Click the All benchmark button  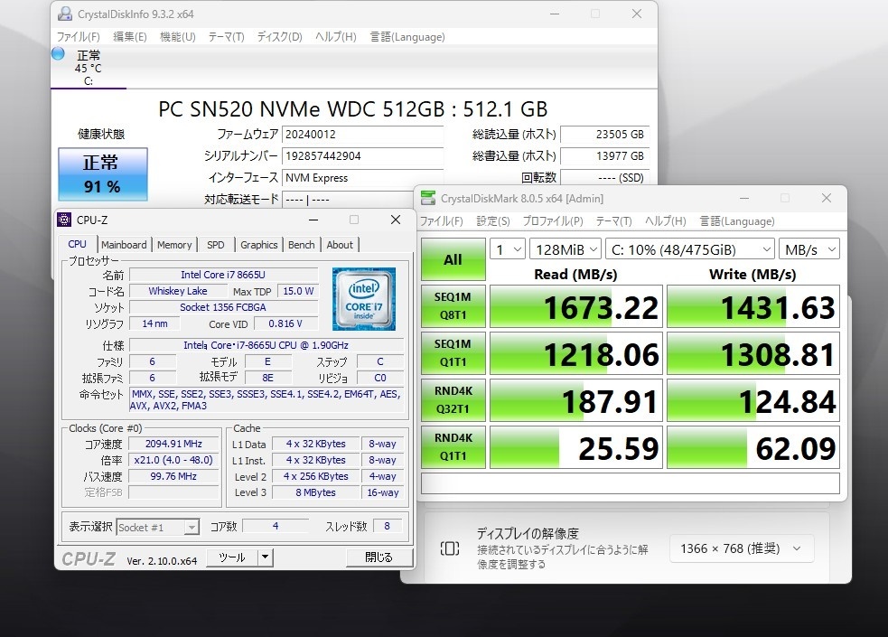pyautogui.click(x=453, y=259)
